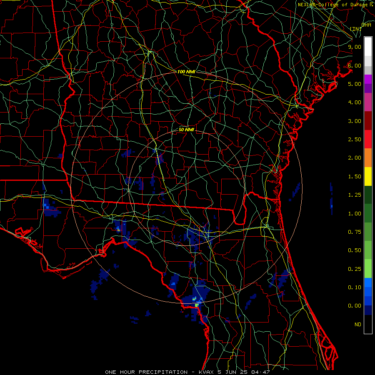375x375 pixels.
Task: Click the bright red legend swatch beside 2.50
Action: point(368,139)
